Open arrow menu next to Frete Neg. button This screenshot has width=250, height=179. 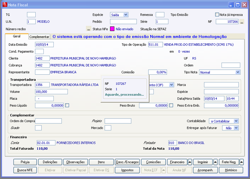tap(242, 162)
